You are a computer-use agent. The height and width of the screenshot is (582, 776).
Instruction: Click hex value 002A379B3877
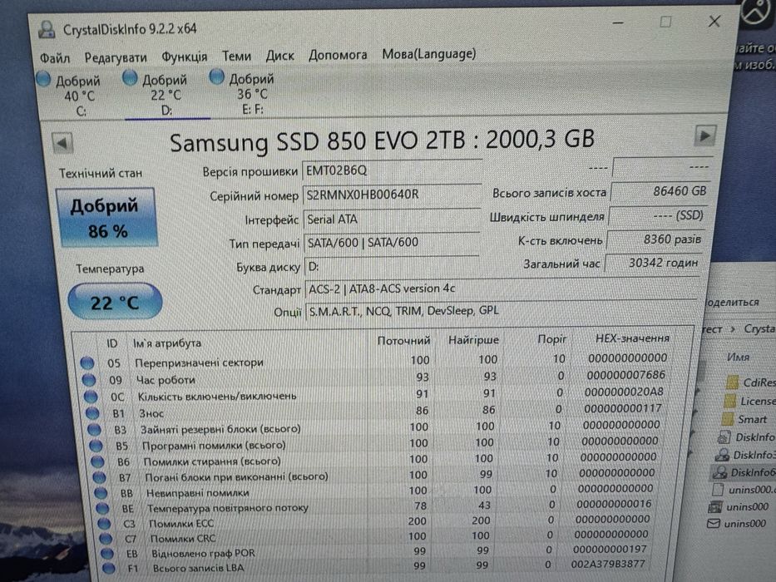pyautogui.click(x=608, y=564)
